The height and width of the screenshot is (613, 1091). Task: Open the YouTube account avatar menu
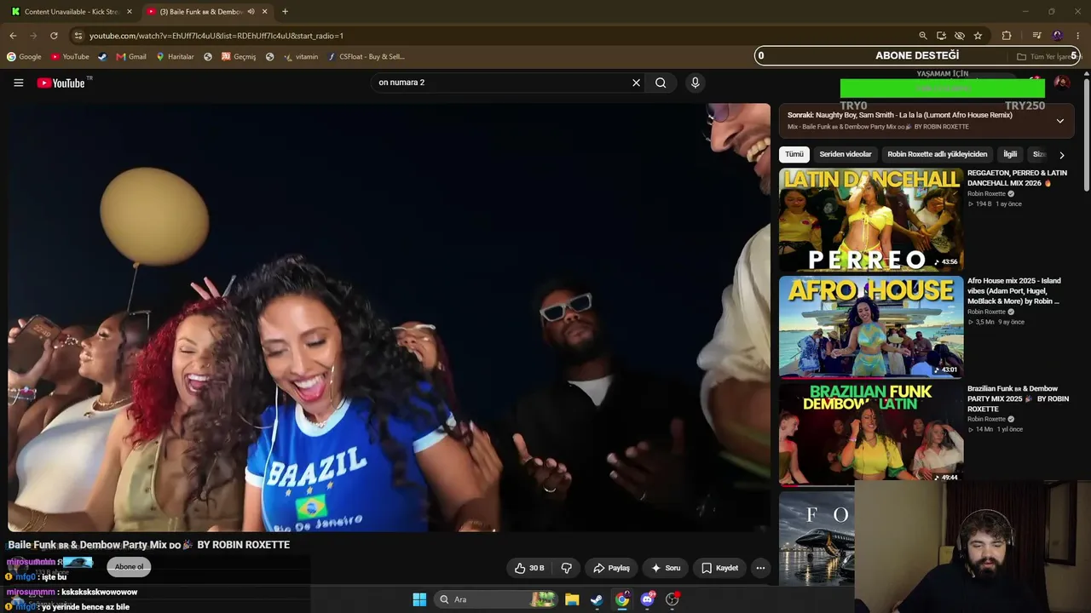(1061, 83)
